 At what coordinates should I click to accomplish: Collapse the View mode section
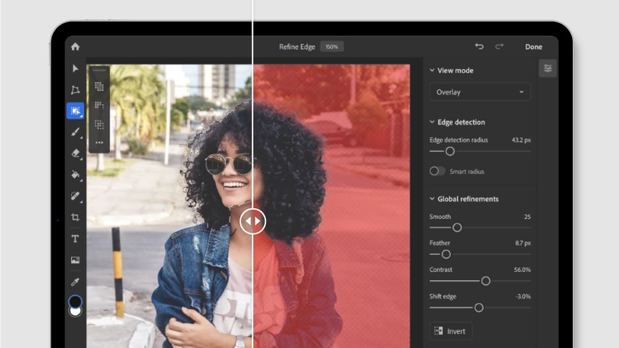(x=432, y=71)
